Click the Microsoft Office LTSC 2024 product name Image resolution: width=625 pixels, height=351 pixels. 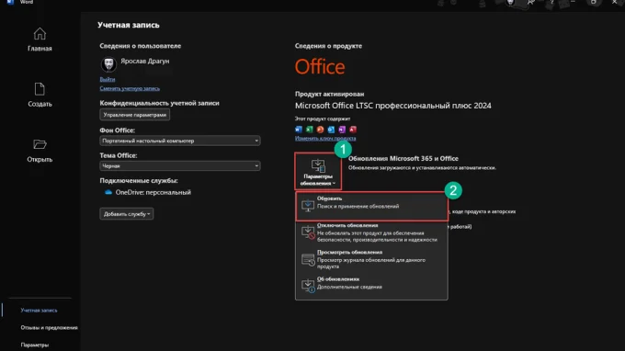click(393, 106)
